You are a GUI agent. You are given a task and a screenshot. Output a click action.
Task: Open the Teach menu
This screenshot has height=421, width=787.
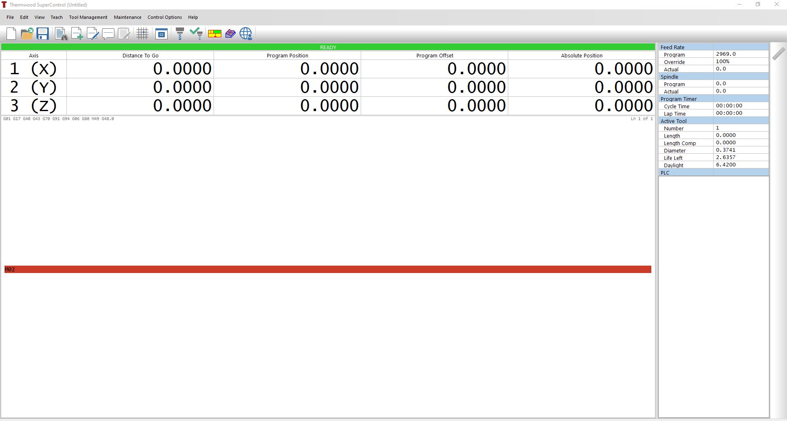pyautogui.click(x=57, y=17)
